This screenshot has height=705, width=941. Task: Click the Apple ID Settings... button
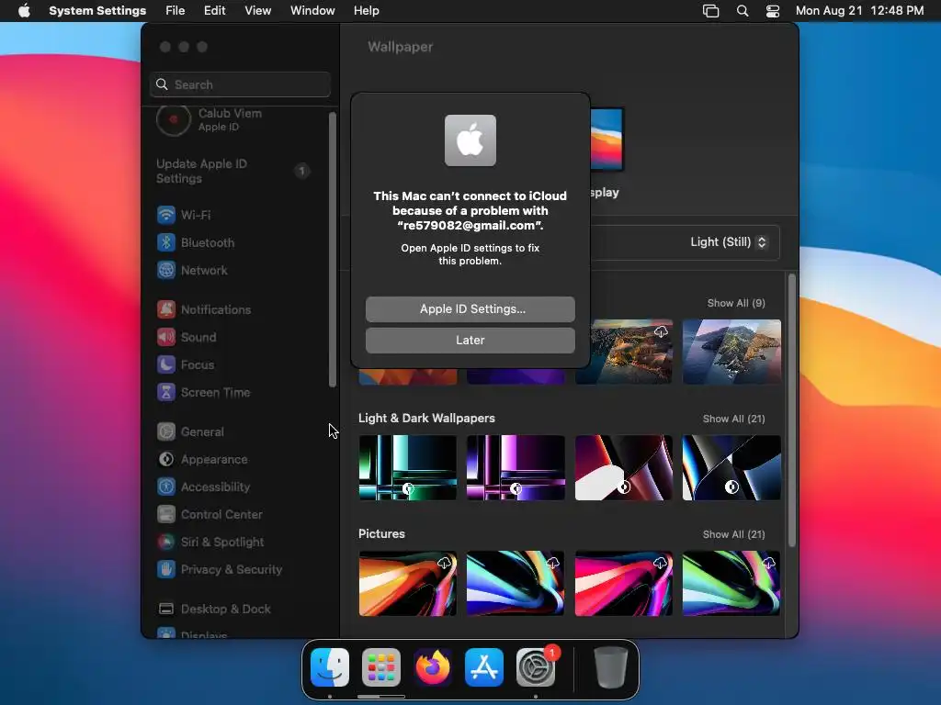(470, 308)
